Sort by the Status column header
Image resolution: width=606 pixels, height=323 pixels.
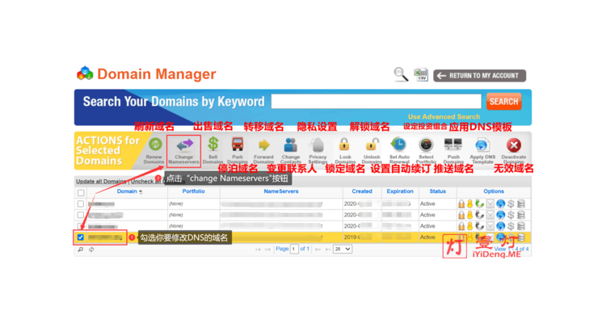click(x=437, y=191)
